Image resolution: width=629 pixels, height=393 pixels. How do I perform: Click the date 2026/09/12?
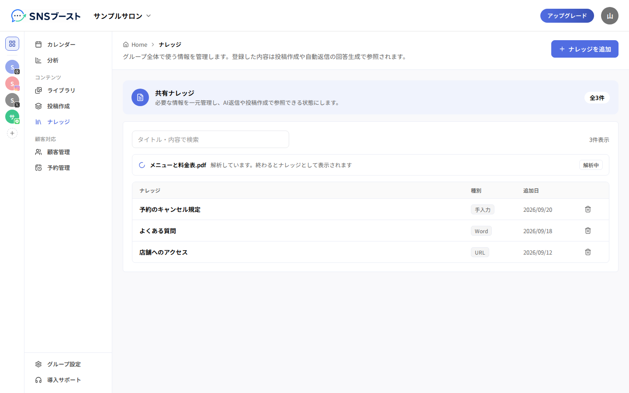point(538,252)
